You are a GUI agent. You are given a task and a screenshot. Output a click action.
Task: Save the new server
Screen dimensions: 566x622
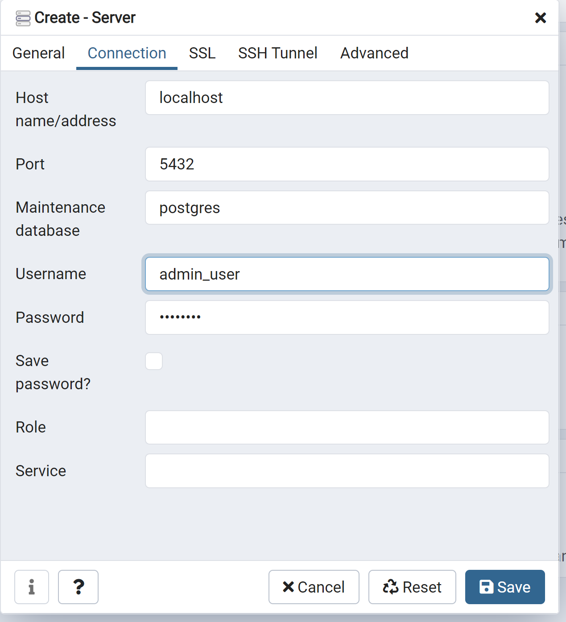point(505,587)
